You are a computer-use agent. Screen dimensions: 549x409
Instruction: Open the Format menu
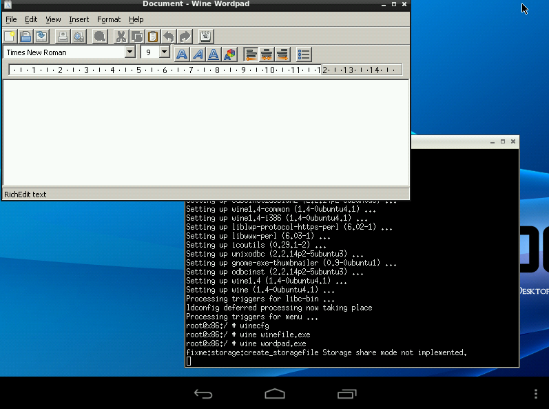click(109, 19)
